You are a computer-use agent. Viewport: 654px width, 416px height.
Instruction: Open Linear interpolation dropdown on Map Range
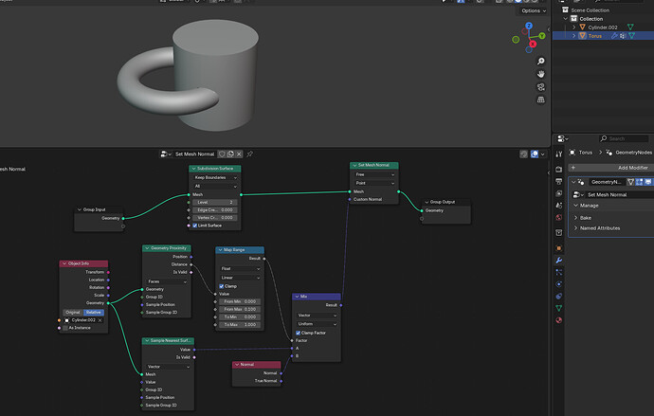[240, 278]
